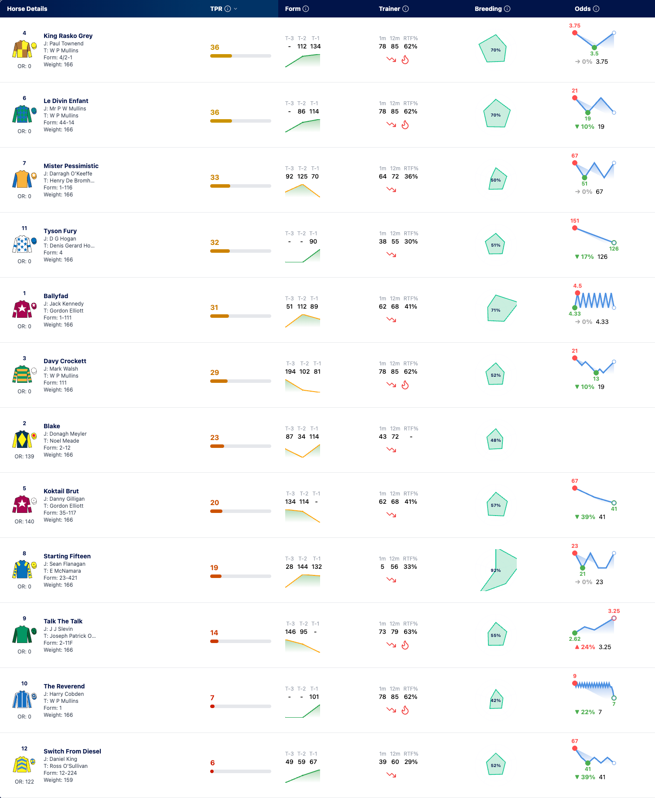Click the hot trainer flame for Talk The Talk
Screen dimensions: 655x798
[x=405, y=645]
